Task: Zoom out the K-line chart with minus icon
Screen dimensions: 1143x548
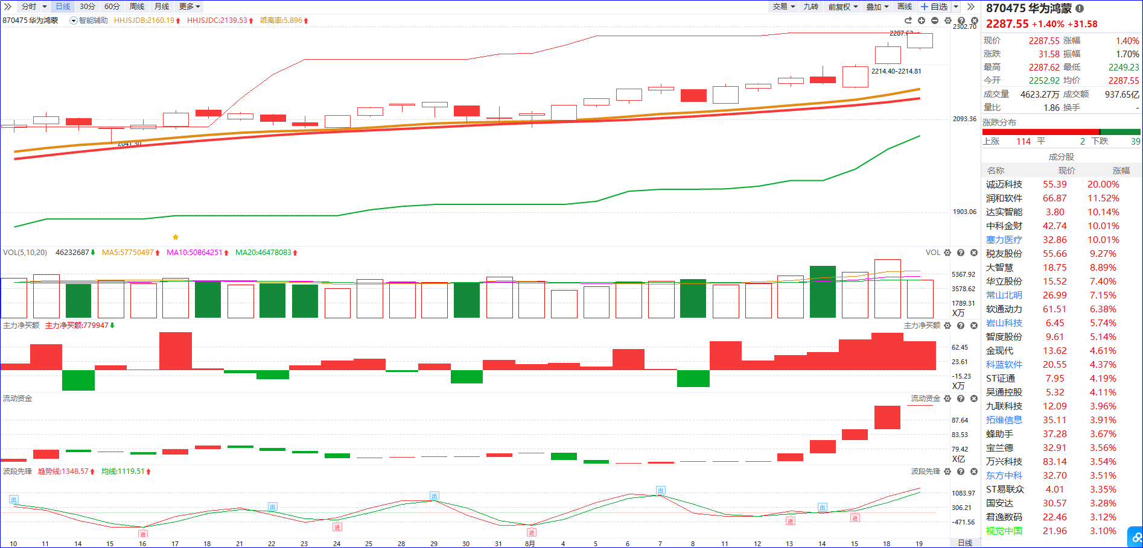Action: [x=935, y=20]
